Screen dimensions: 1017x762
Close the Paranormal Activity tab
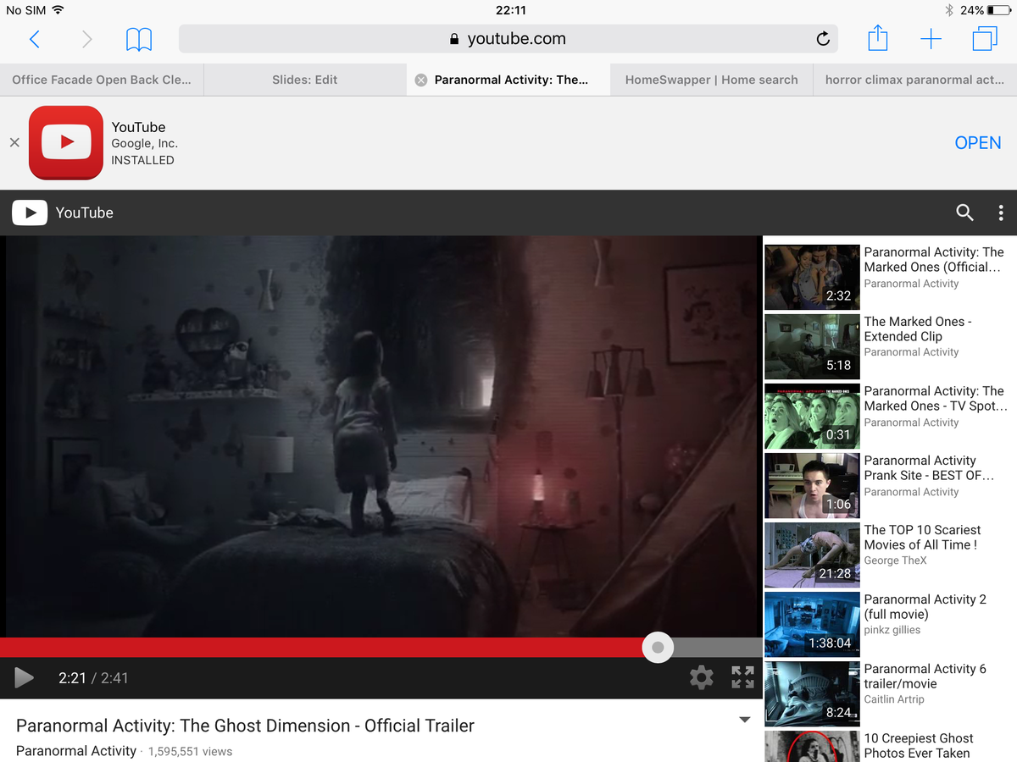420,80
